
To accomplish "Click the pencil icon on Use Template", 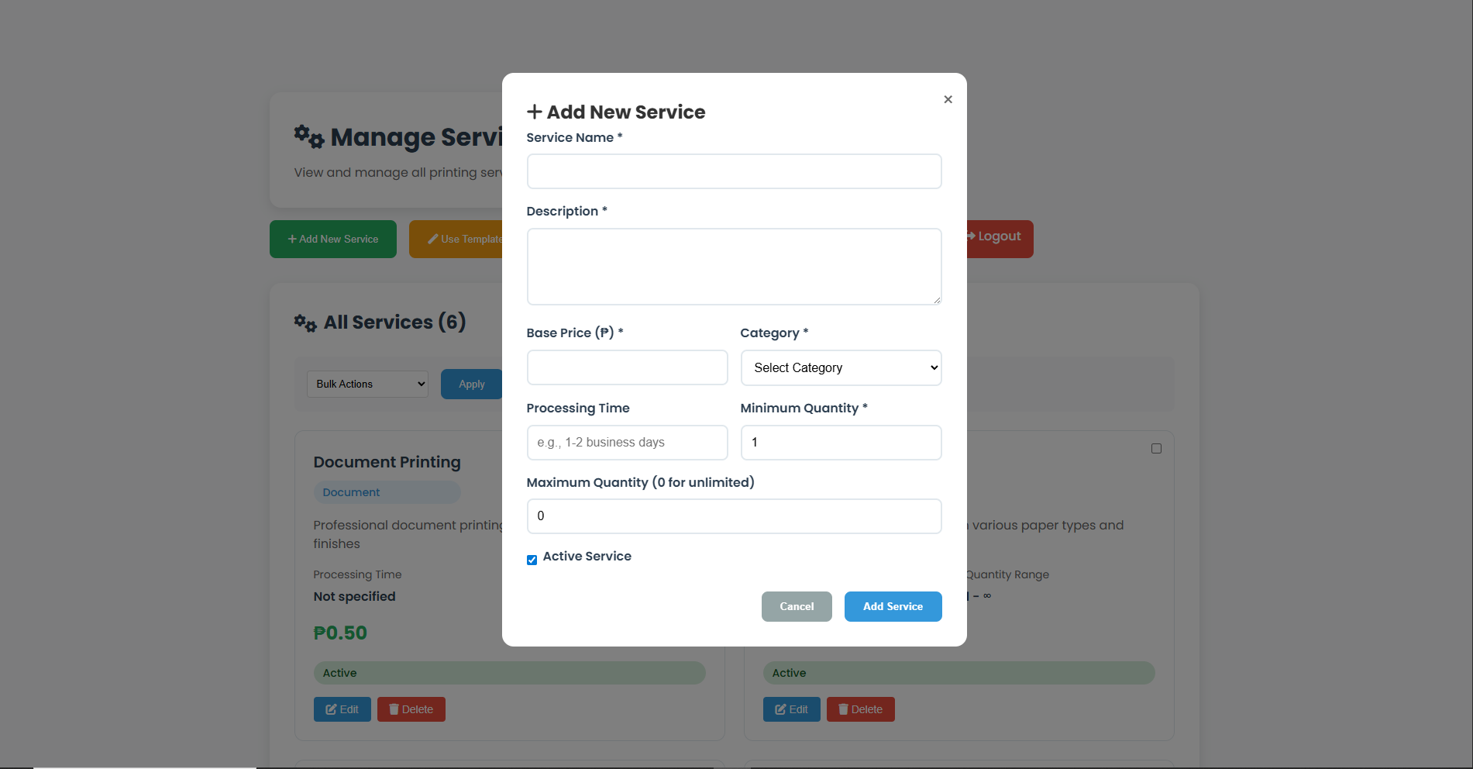I will pyautogui.click(x=433, y=240).
